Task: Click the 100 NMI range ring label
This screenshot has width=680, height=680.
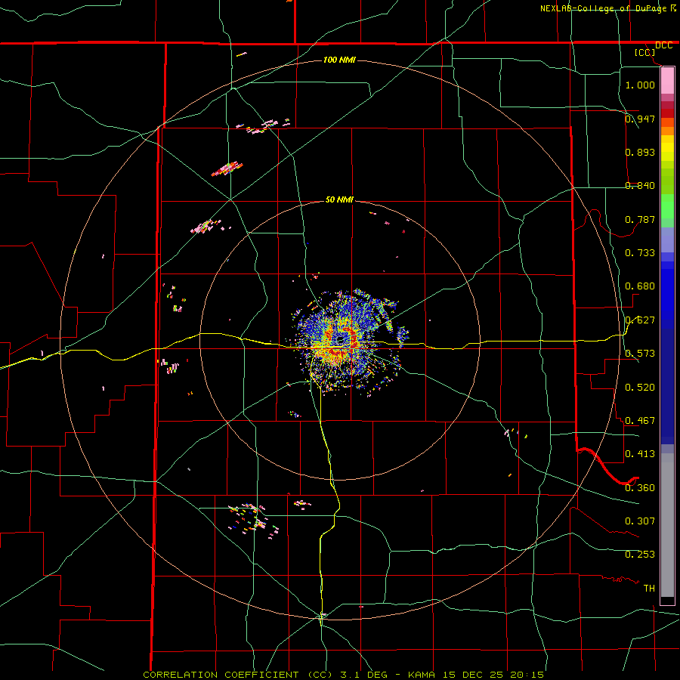Action: [339, 60]
